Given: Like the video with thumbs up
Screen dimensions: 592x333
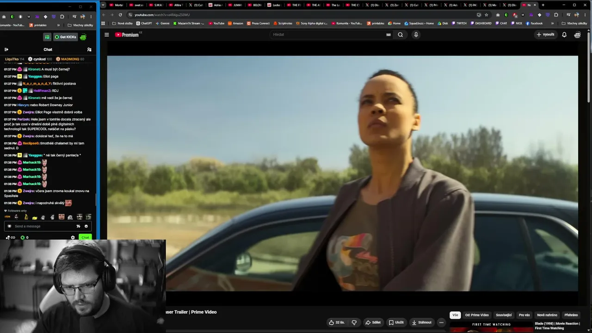Looking at the screenshot, I should 337,322.
